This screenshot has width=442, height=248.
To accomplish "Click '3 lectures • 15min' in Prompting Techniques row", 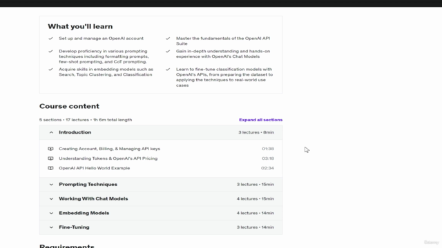I will (256, 185).
